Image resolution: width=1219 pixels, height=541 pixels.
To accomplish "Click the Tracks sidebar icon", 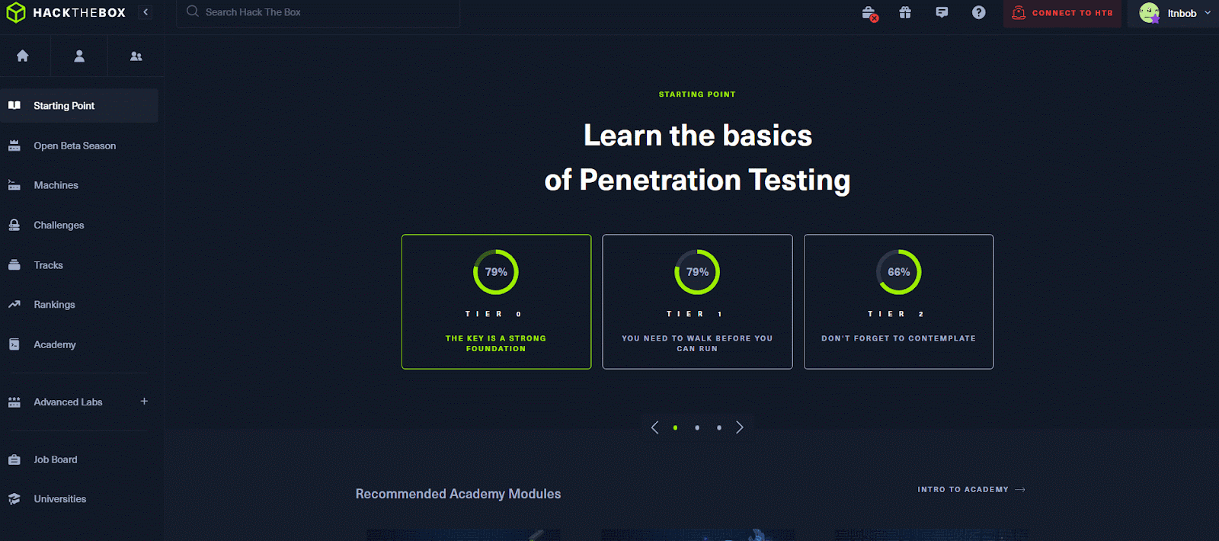I will point(14,265).
